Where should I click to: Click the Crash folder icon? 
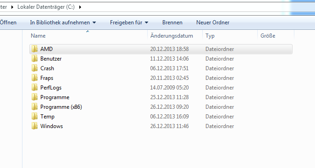click(34, 68)
